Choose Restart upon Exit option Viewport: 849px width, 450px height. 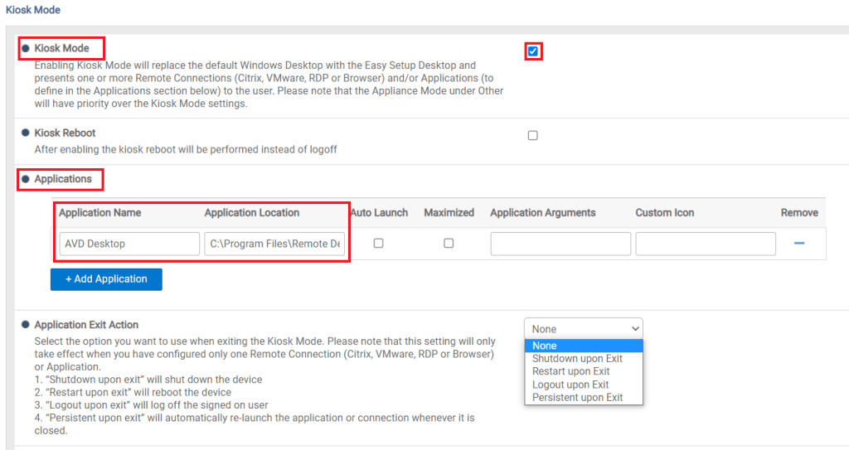[x=570, y=371]
